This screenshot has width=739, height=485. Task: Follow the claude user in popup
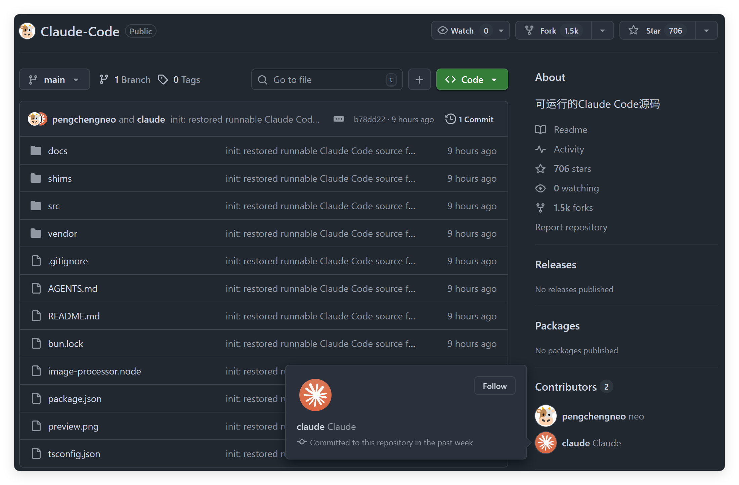[494, 386]
